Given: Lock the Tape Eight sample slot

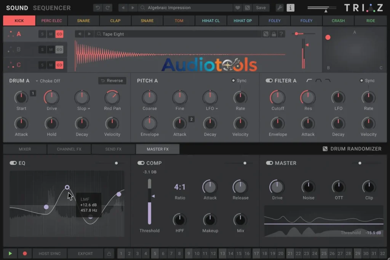Looking at the screenshot, I should pos(273,34).
